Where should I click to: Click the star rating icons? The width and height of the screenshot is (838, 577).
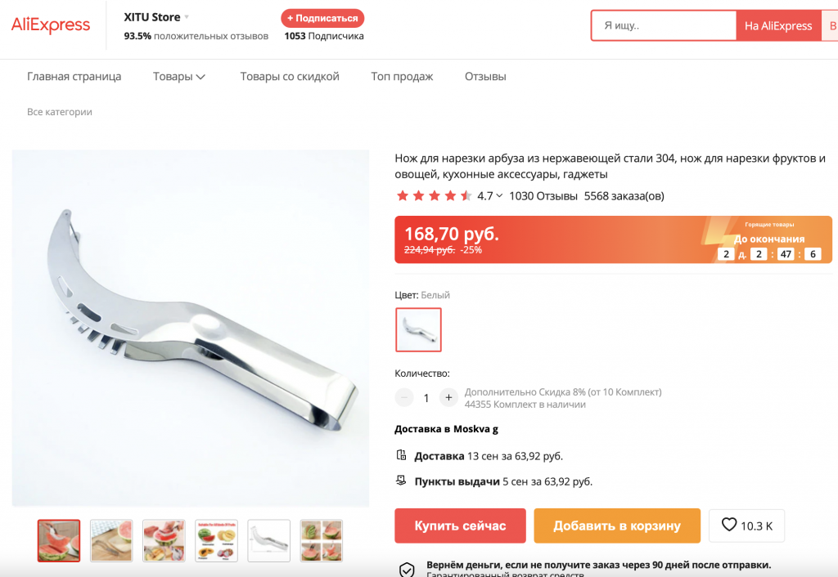click(434, 196)
